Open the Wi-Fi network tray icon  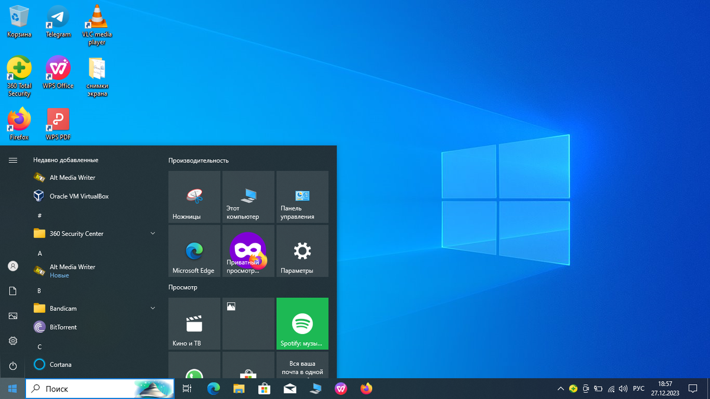pos(611,388)
